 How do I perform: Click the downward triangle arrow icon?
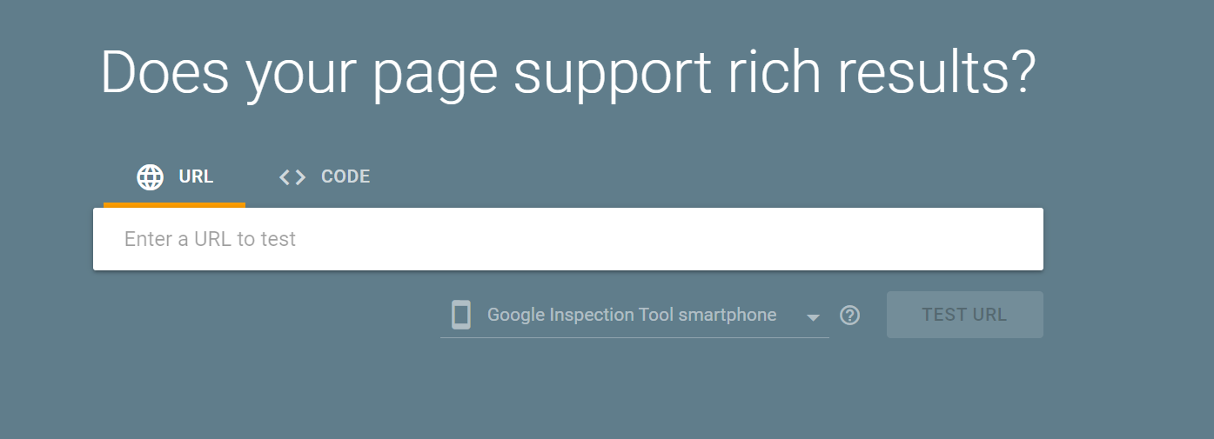coord(813,317)
